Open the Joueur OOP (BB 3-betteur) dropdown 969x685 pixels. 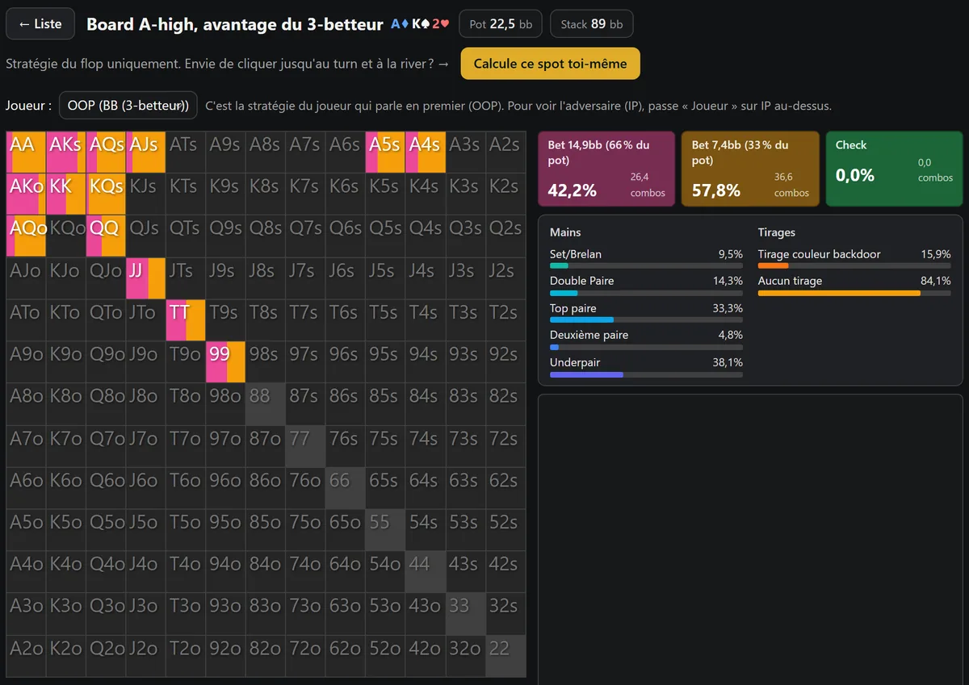pos(128,106)
